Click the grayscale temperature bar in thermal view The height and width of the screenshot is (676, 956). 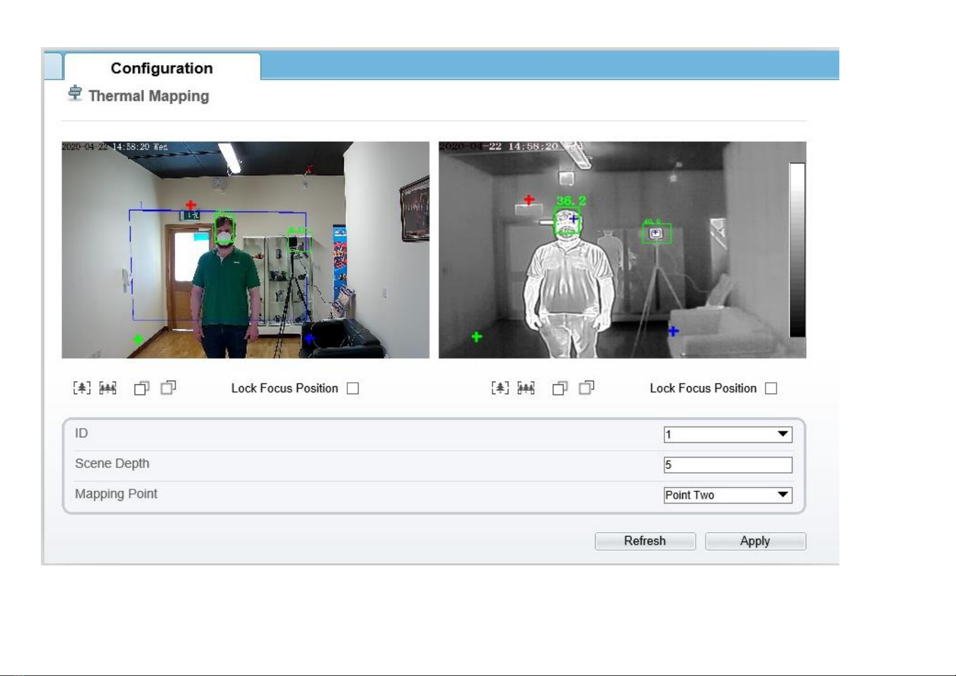click(797, 250)
